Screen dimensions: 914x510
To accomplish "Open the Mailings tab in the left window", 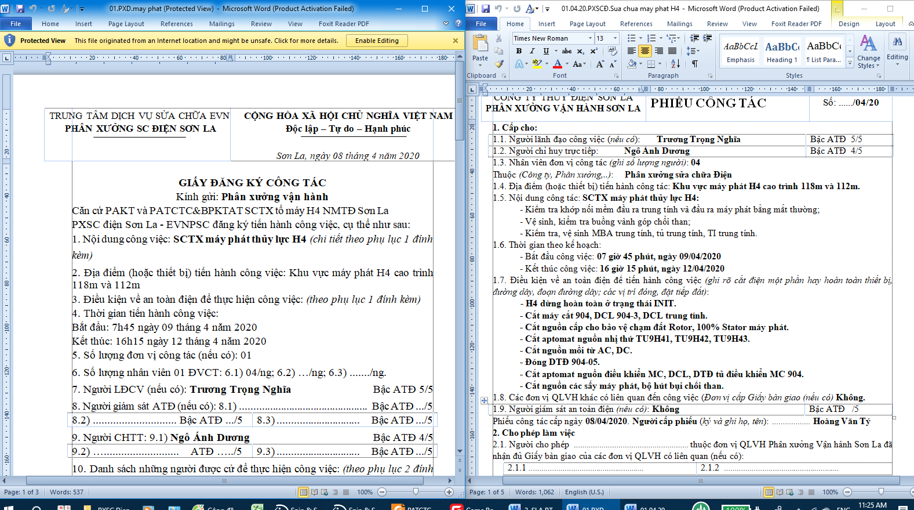I will [222, 24].
